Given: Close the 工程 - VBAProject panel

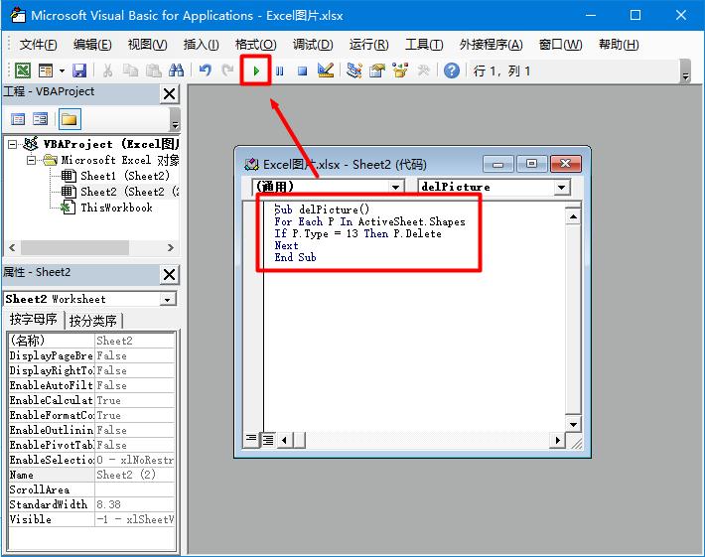Looking at the screenshot, I should [169, 92].
